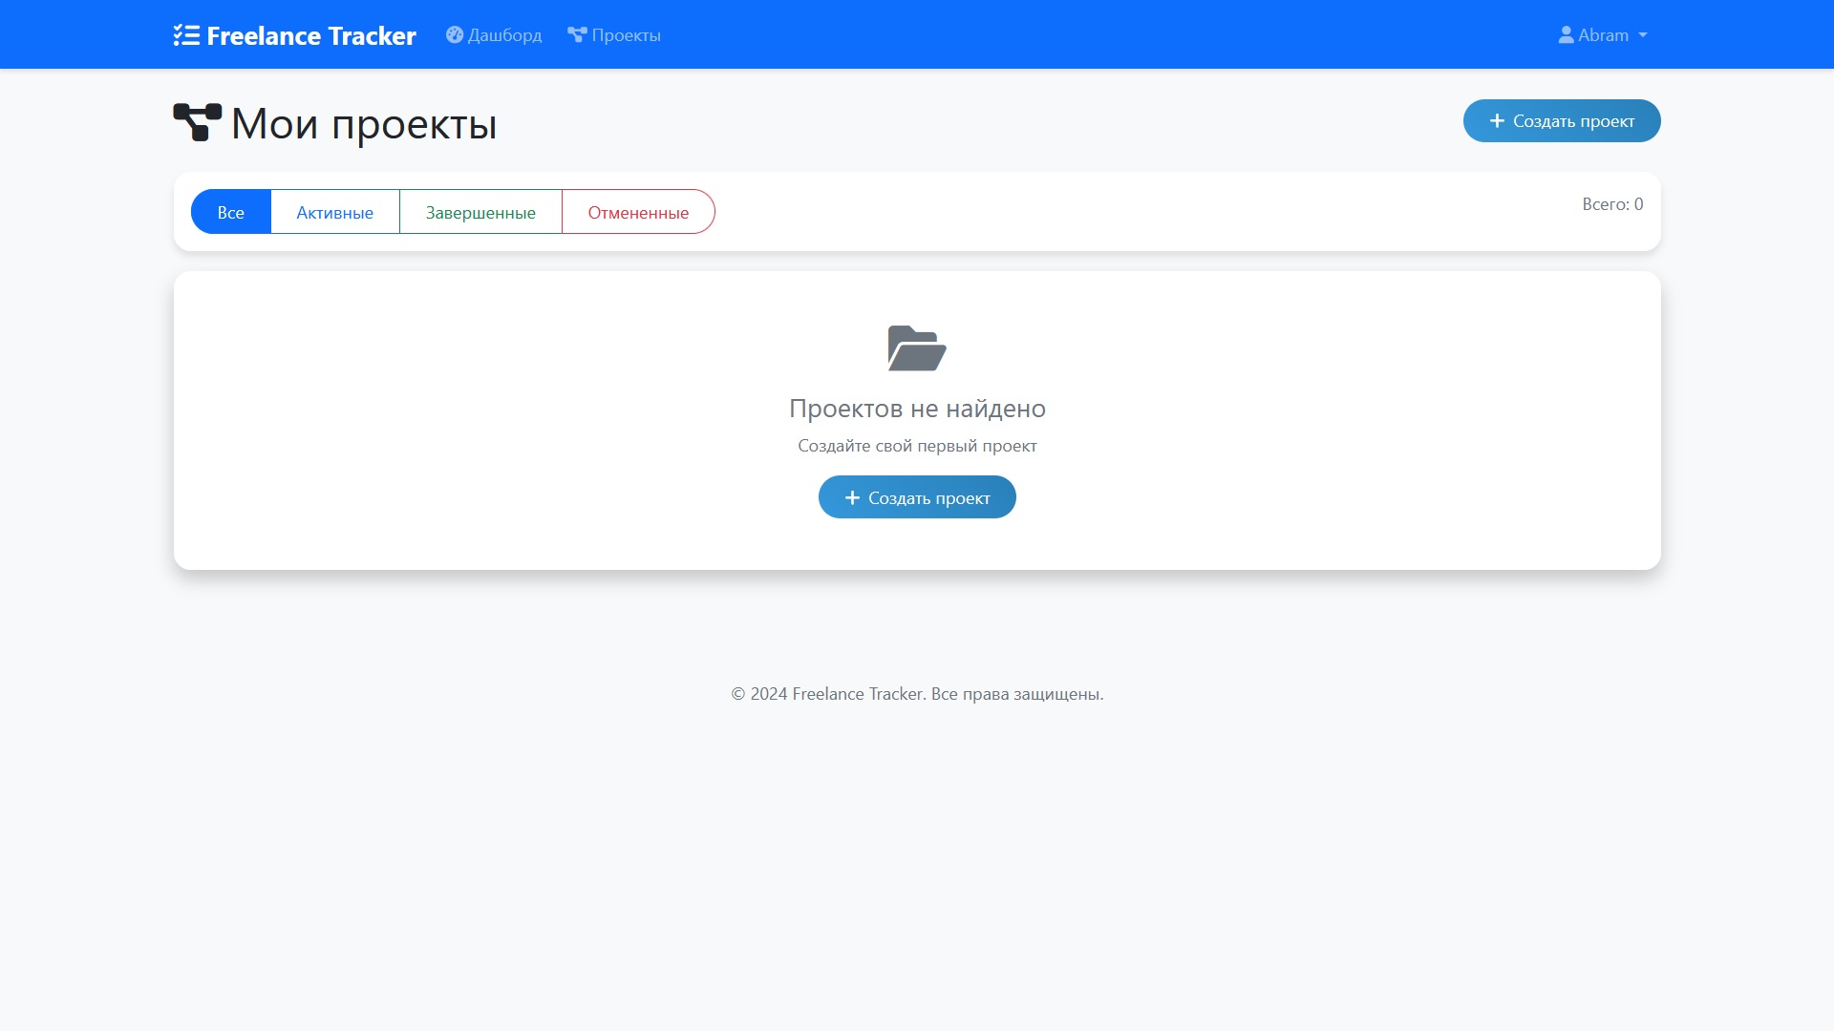Viewport: 1834px width, 1031px height.
Task: Click the Freelance Tracker checklist logo icon
Action: click(x=186, y=35)
